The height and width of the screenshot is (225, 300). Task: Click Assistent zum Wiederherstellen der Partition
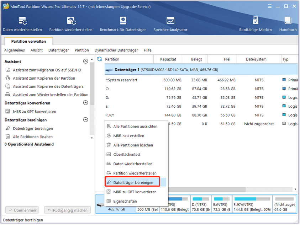pyautogui.click(x=51, y=95)
